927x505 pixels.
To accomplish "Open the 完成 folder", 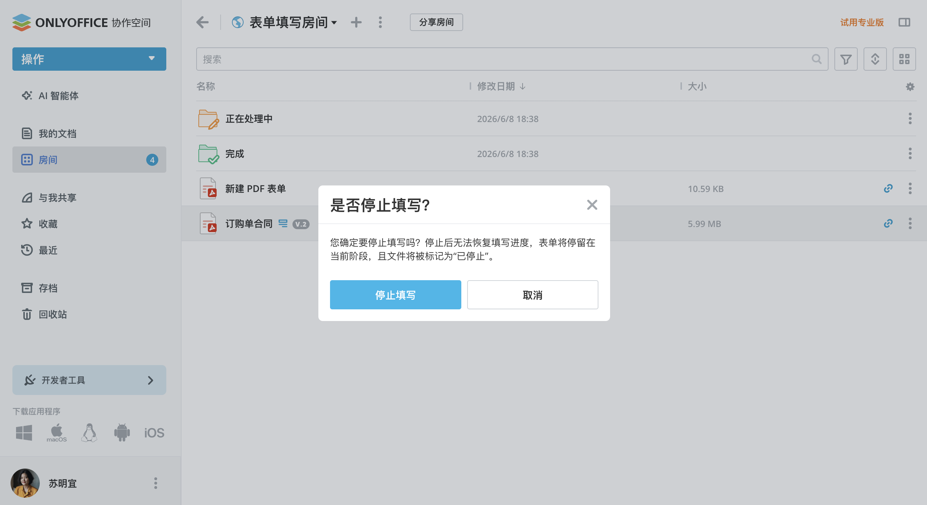I will [234, 153].
